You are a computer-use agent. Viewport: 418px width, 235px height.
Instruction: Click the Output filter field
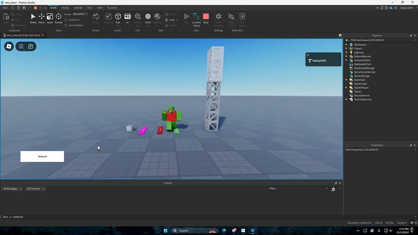pos(298,188)
